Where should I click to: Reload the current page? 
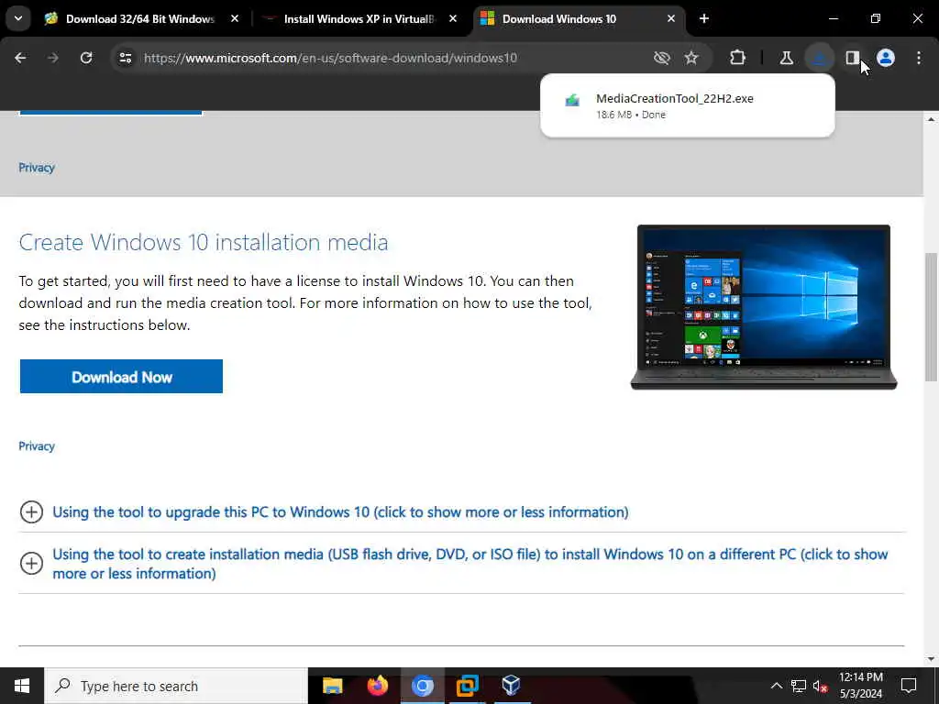[86, 58]
